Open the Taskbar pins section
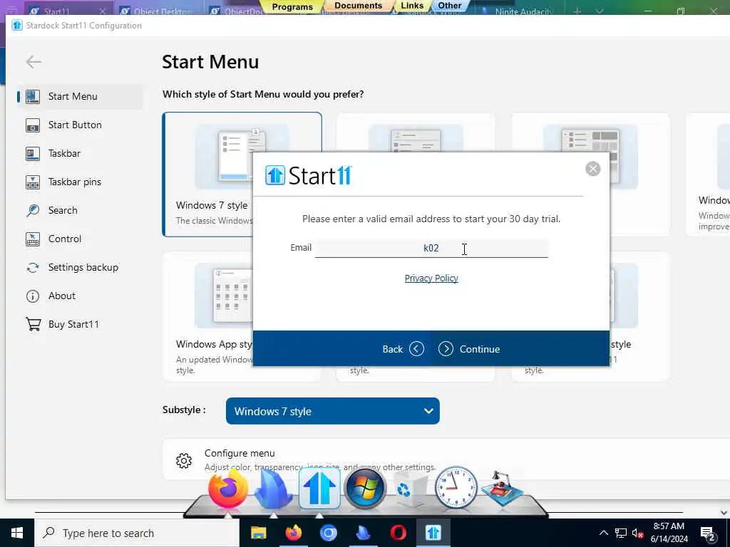This screenshot has height=547, width=730. coord(80,182)
